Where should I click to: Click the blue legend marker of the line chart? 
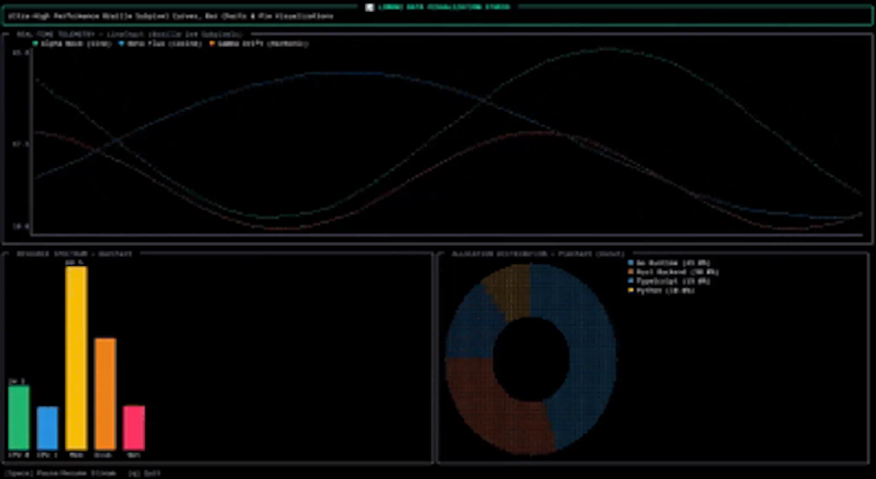pos(122,43)
